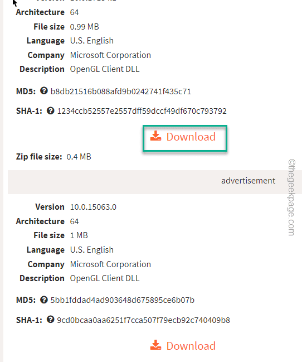Click the first OpenGL Client DLL description

(x=105, y=69)
